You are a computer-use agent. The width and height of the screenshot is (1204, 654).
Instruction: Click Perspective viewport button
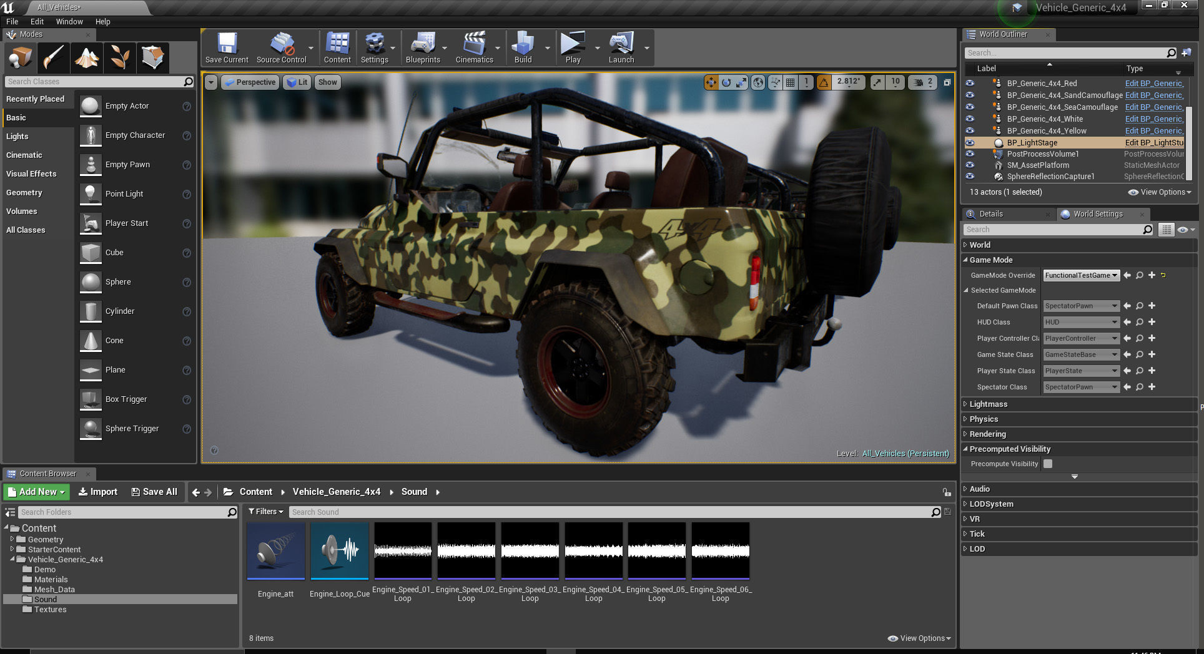250,82
